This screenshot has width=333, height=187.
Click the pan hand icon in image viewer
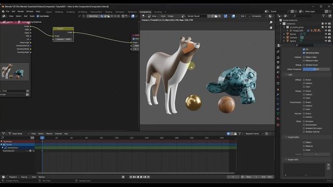pos(271,28)
